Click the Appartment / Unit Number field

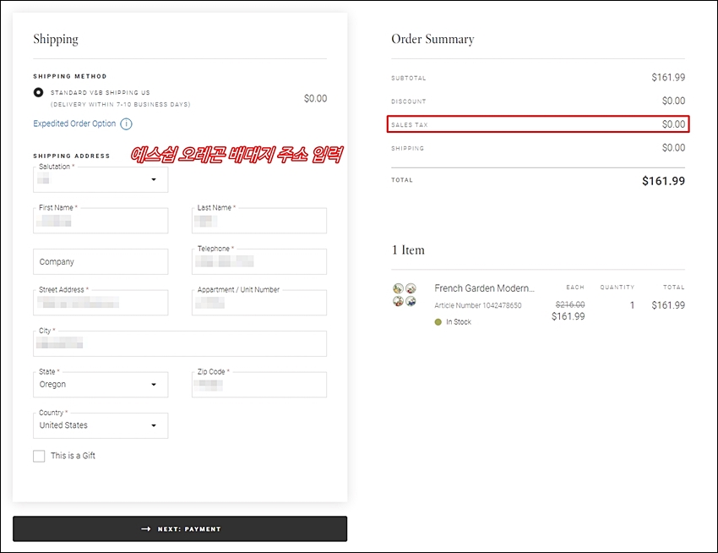tap(259, 303)
